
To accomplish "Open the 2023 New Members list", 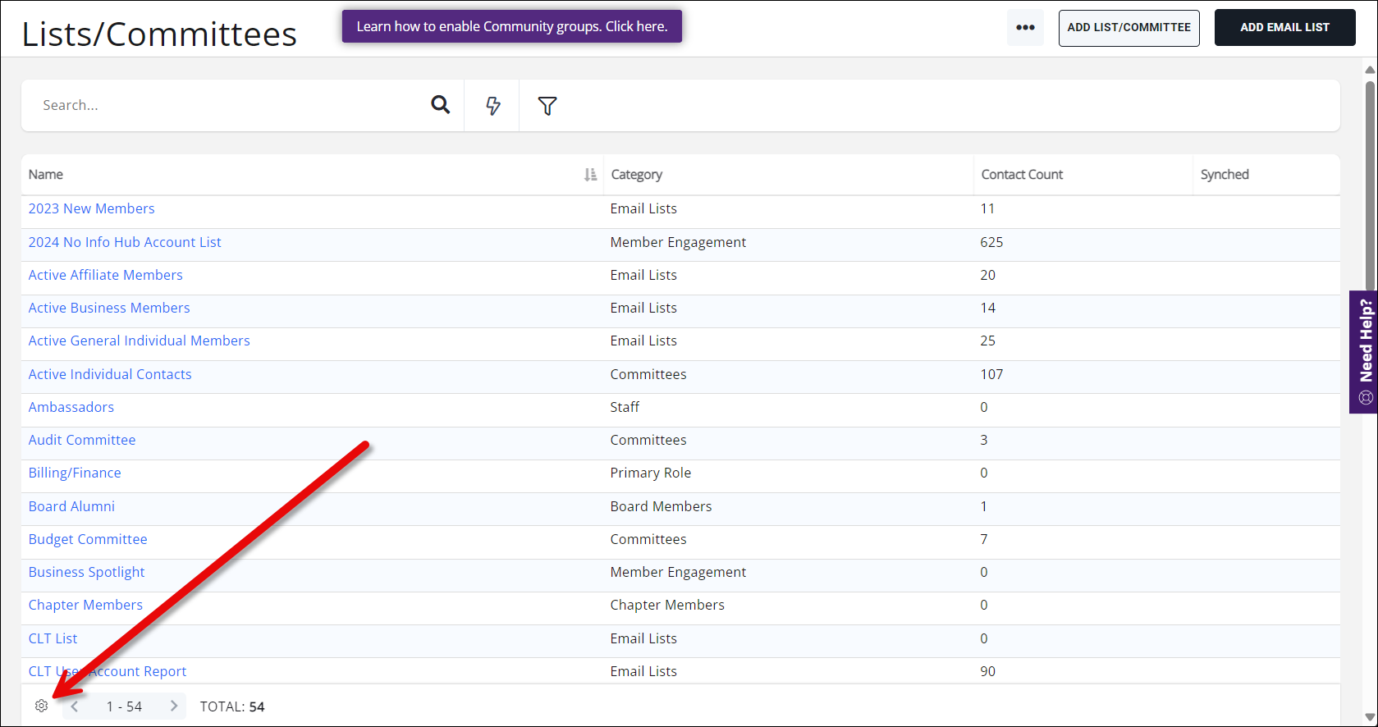I will [91, 209].
